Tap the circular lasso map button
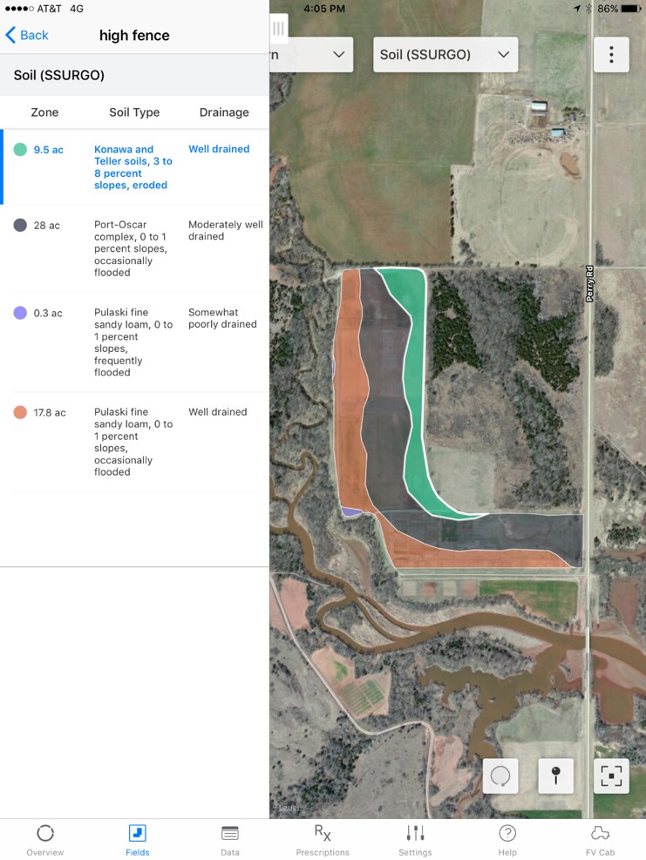This screenshot has height=860, width=646. 500,775
